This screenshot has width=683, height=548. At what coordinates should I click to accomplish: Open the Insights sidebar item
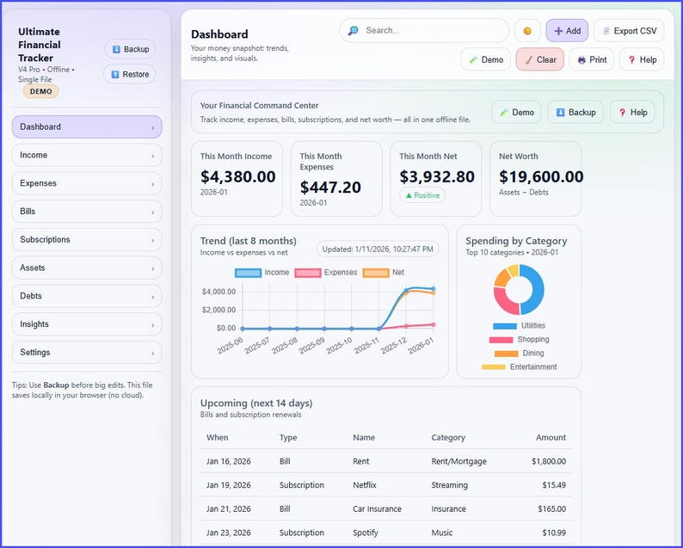87,324
